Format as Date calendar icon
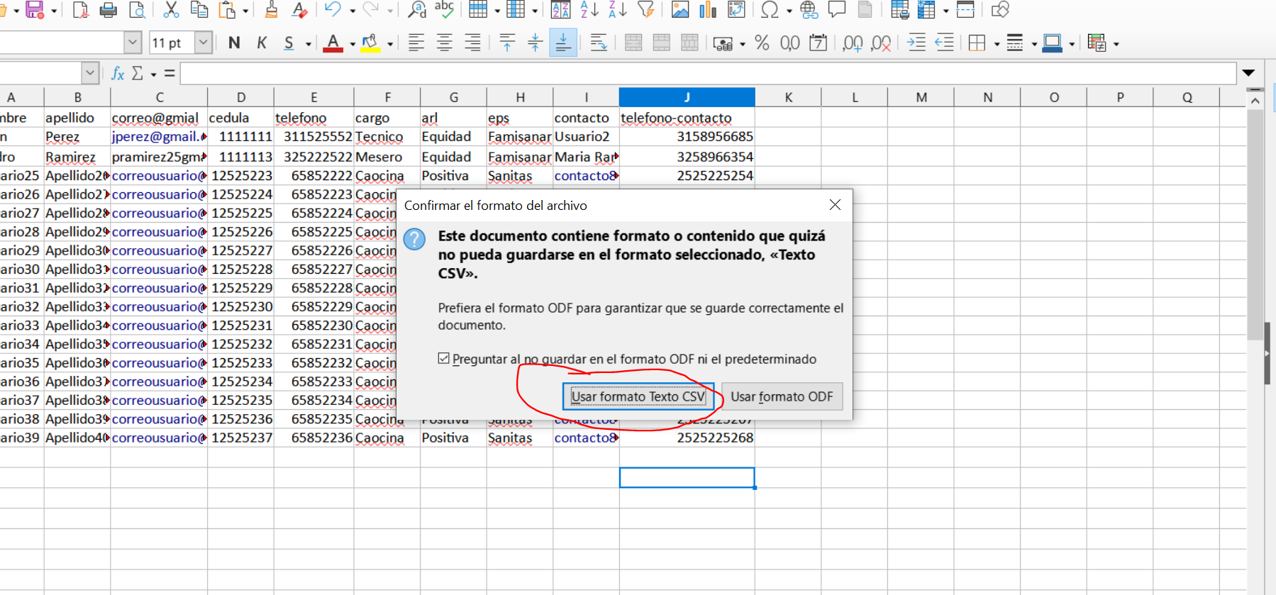Image resolution: width=1276 pixels, height=595 pixels. tap(818, 43)
